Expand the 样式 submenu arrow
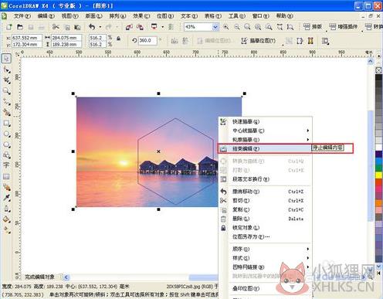The height and width of the screenshot is (299, 383). point(308,258)
